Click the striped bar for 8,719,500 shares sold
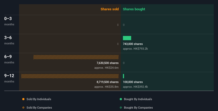 coord(70,76)
